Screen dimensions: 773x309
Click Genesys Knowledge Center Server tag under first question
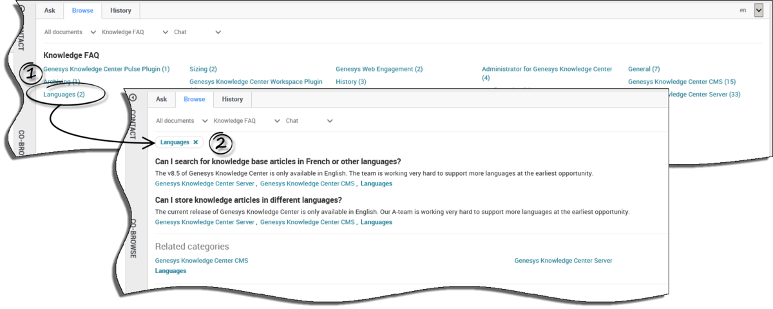tap(205, 183)
